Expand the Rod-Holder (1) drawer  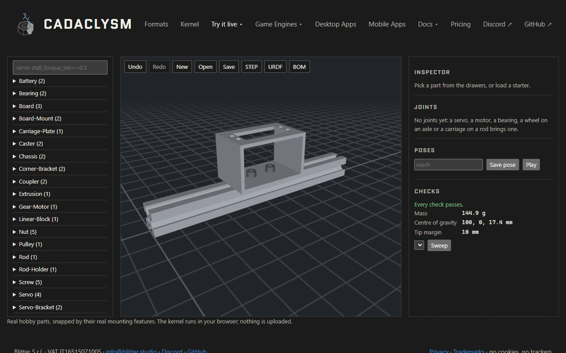pyautogui.click(x=60, y=270)
